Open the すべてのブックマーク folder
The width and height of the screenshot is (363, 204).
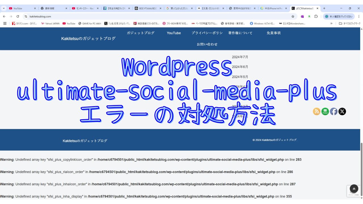[x=350, y=24]
